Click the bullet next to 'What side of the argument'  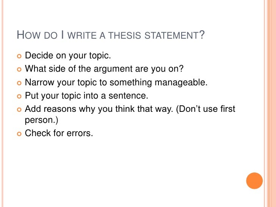pos(19,70)
